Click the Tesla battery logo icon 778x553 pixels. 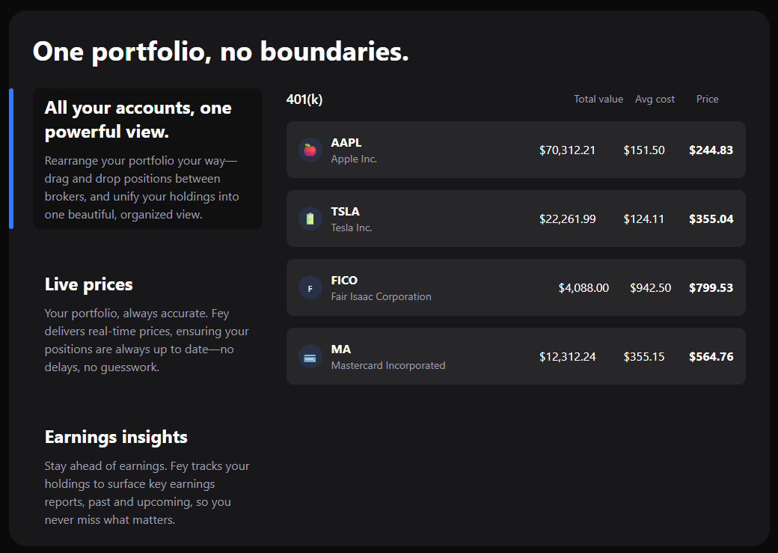tap(310, 219)
